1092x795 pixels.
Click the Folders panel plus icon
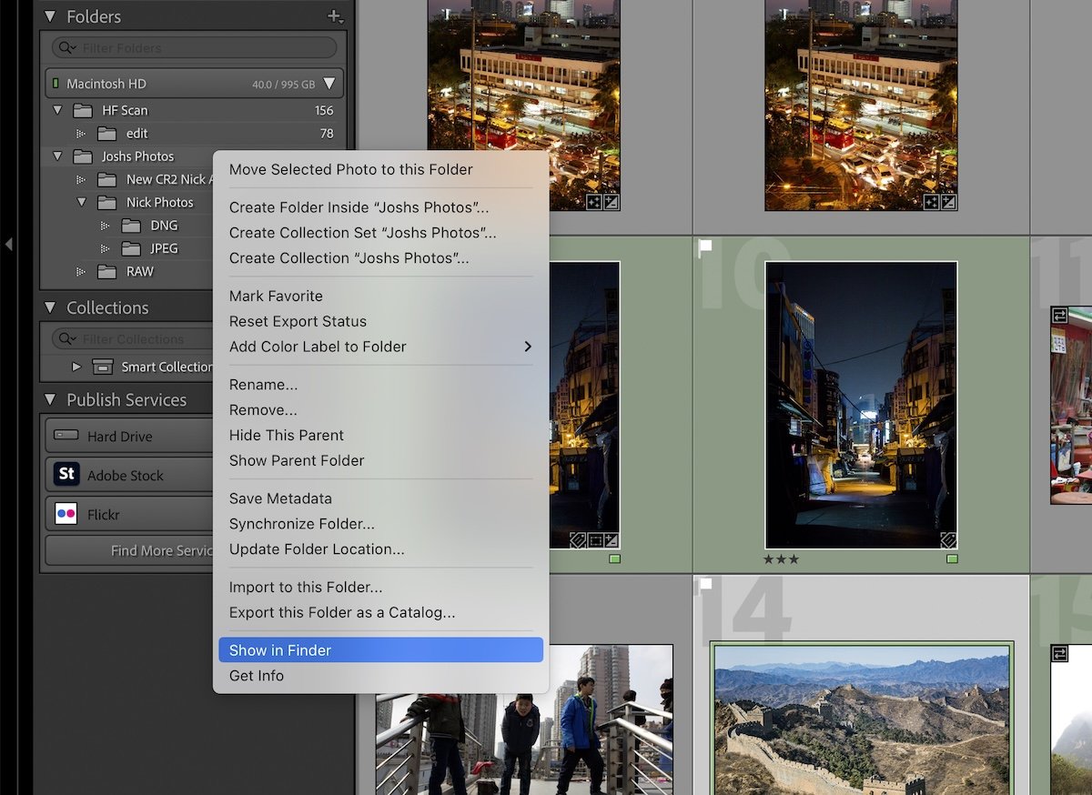332,16
